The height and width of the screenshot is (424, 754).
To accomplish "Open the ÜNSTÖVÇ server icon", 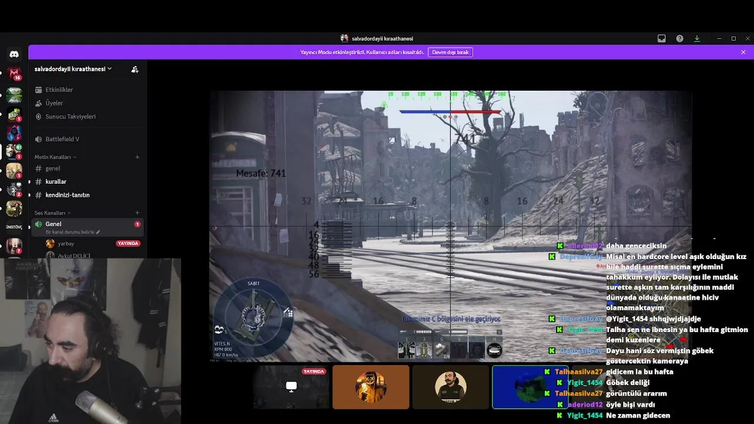I will [x=14, y=227].
